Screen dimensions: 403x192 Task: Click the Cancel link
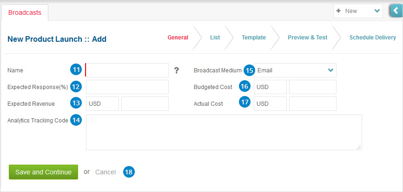[x=106, y=172]
